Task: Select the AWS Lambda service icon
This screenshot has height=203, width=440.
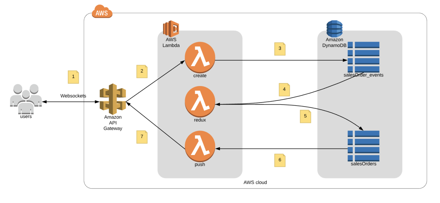Action: tap(171, 29)
